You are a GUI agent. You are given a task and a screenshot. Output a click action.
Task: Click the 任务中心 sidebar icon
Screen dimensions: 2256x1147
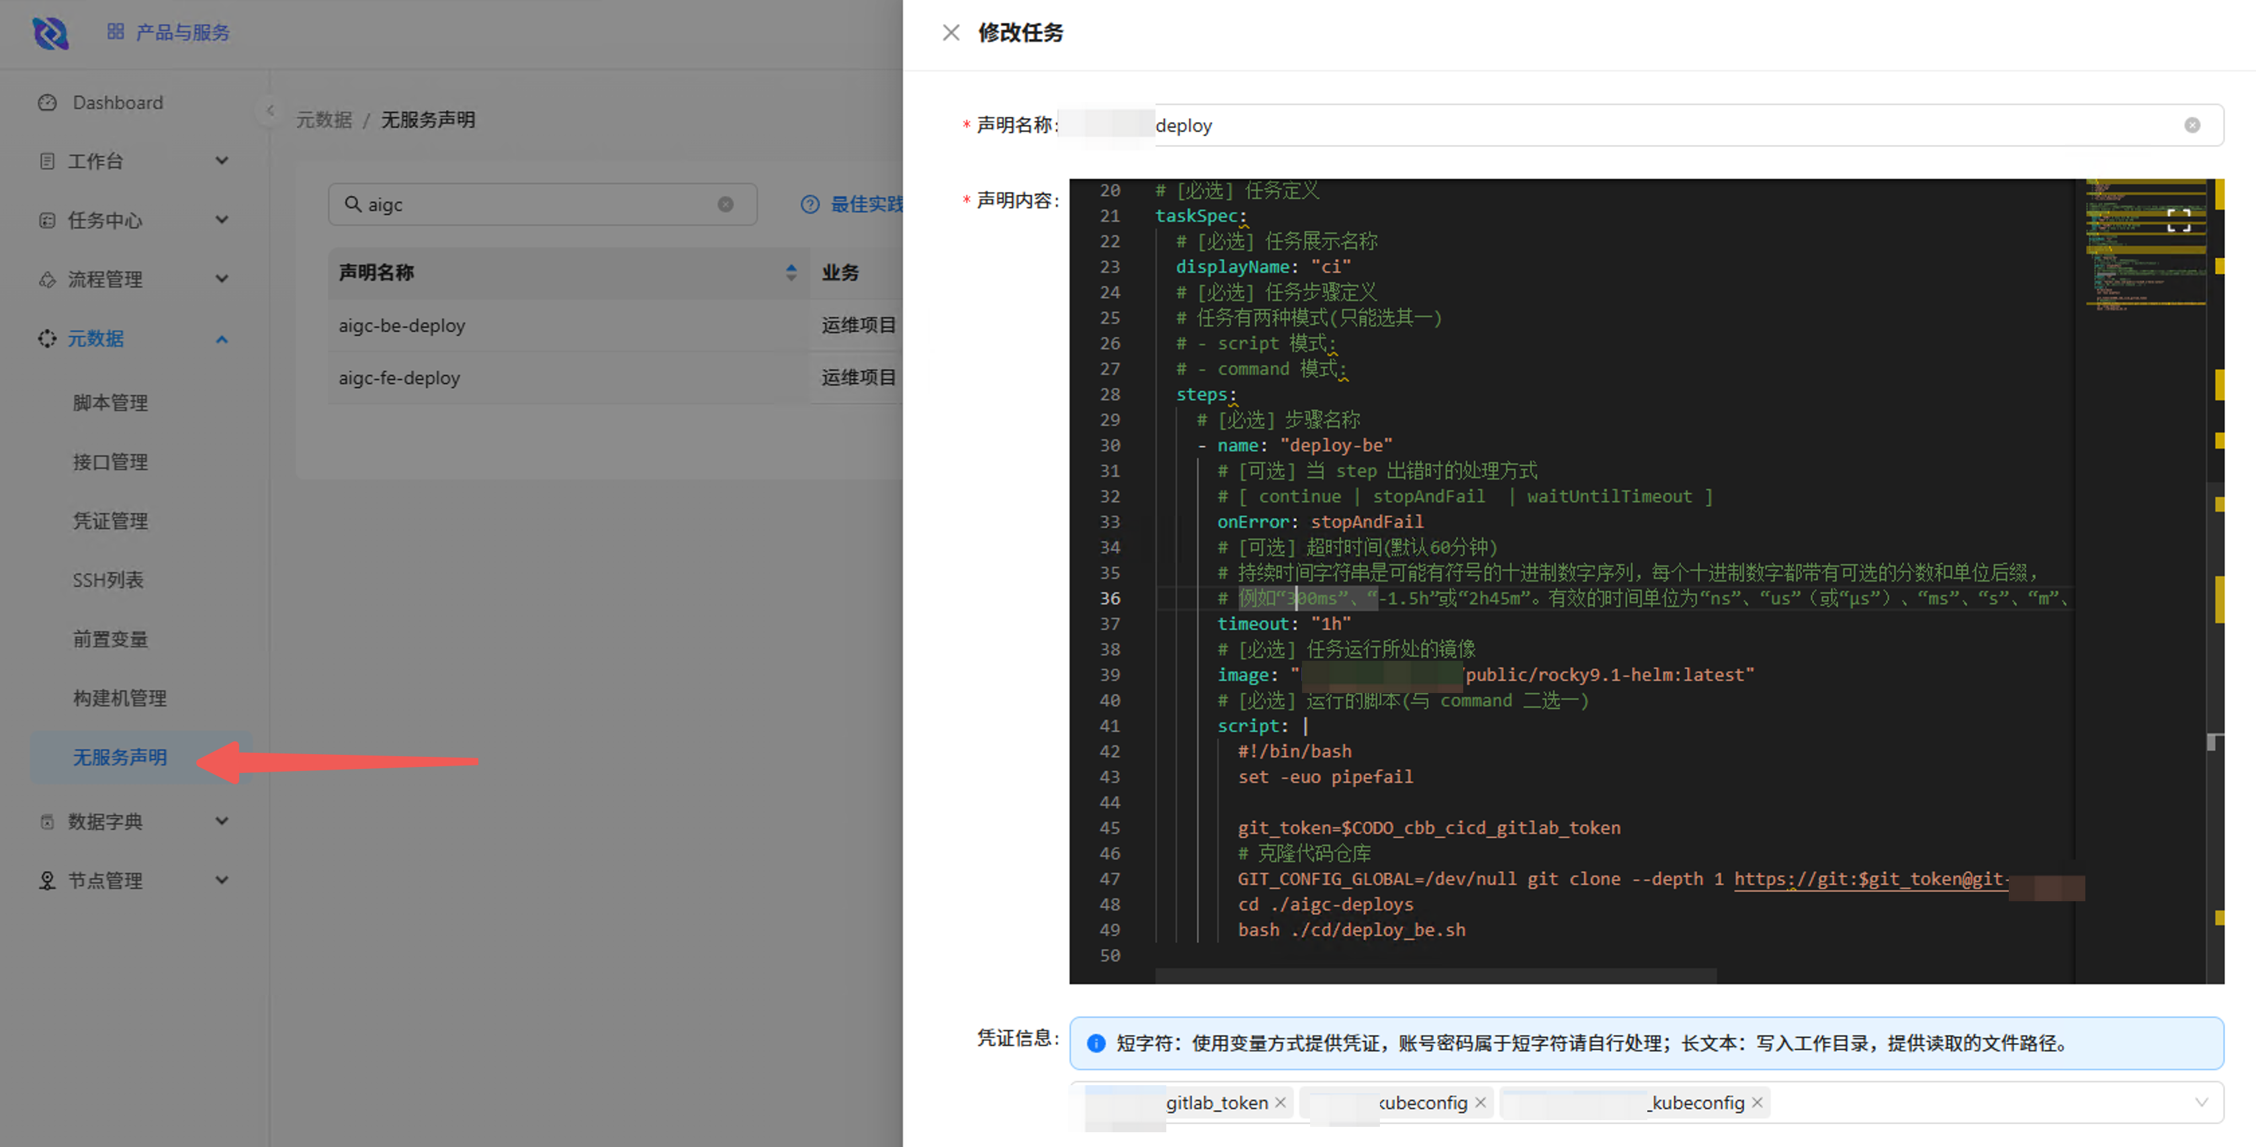[47, 220]
